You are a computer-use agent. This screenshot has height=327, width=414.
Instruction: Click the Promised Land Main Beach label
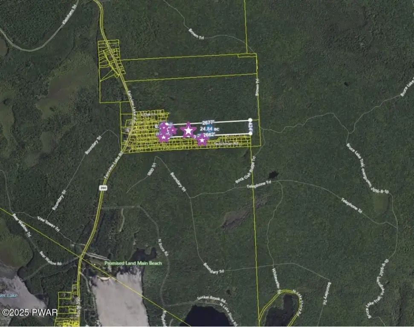(133, 263)
